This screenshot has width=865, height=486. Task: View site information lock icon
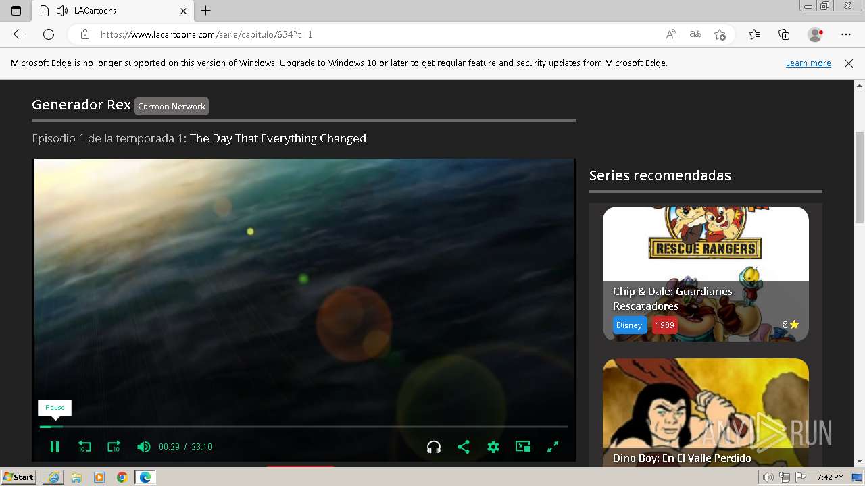coord(85,34)
